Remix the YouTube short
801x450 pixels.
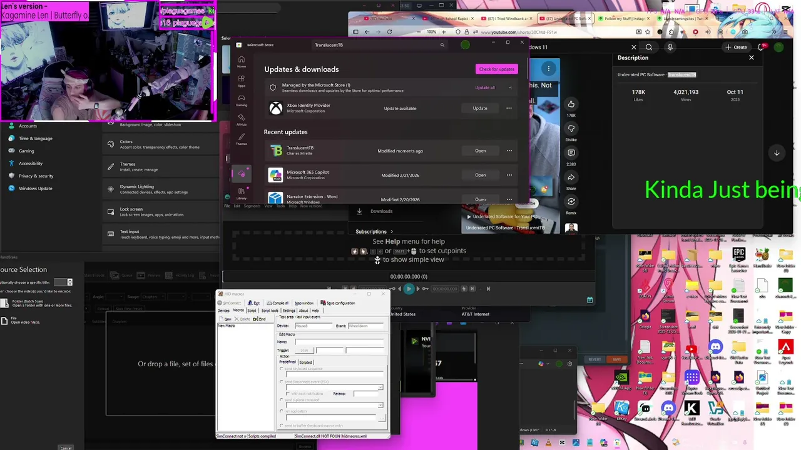tap(571, 202)
